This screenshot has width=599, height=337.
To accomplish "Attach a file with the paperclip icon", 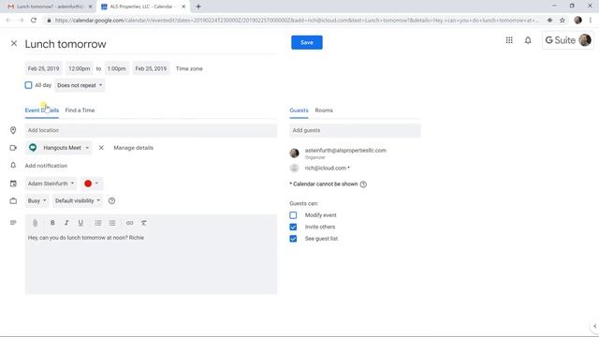I will click(x=35, y=223).
